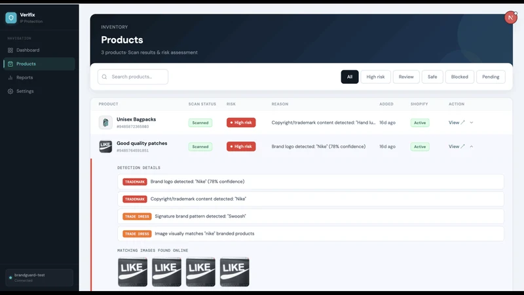The height and width of the screenshot is (295, 524).
Task: Click the MATCHING IMAGES FOUND ONLINE heading
Action: click(x=153, y=250)
